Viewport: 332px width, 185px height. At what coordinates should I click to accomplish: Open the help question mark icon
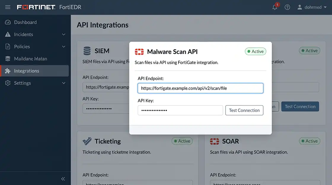[287, 7]
